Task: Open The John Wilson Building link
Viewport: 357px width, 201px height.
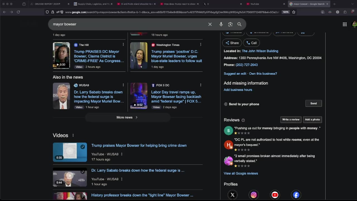Action: pyautogui.click(x=260, y=51)
